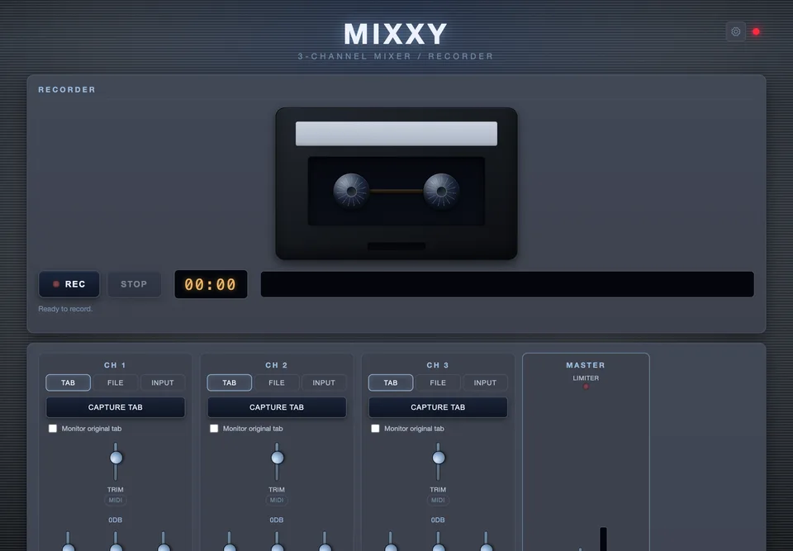Click the cassette tape label strip
The width and height of the screenshot is (793, 551).
coord(396,134)
